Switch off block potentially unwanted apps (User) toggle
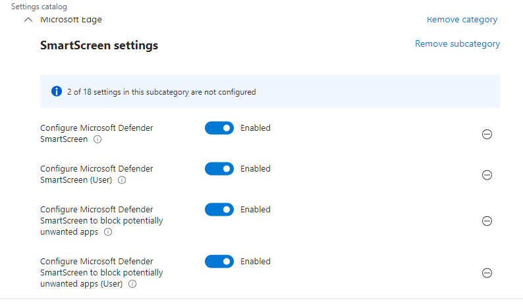Screen dimensions: 523x307 tap(219, 262)
